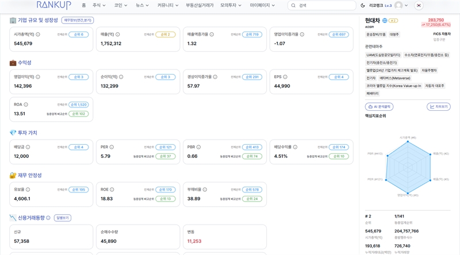460x255 pixels.
Task: Go to the 홈 menu item
Action: point(83,5)
